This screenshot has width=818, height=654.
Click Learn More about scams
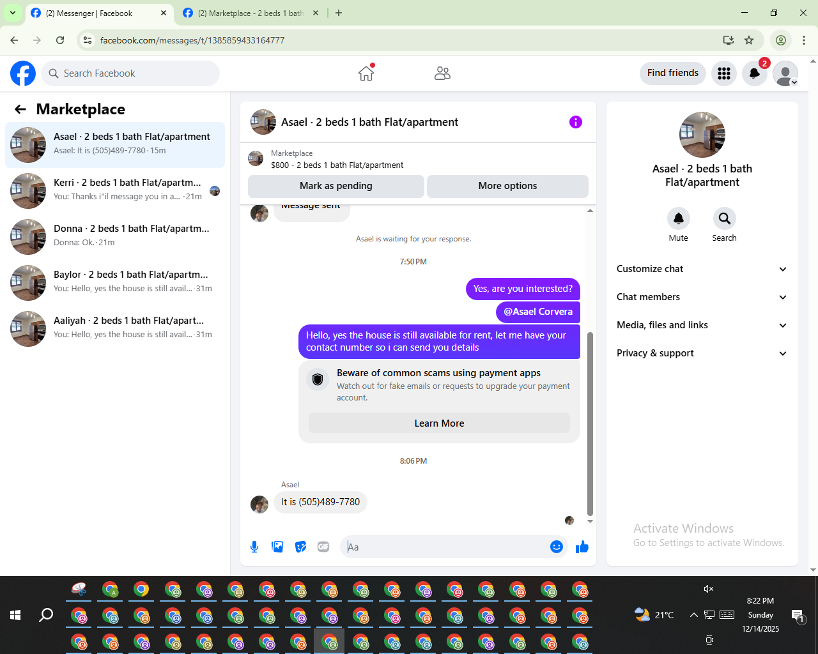(439, 423)
